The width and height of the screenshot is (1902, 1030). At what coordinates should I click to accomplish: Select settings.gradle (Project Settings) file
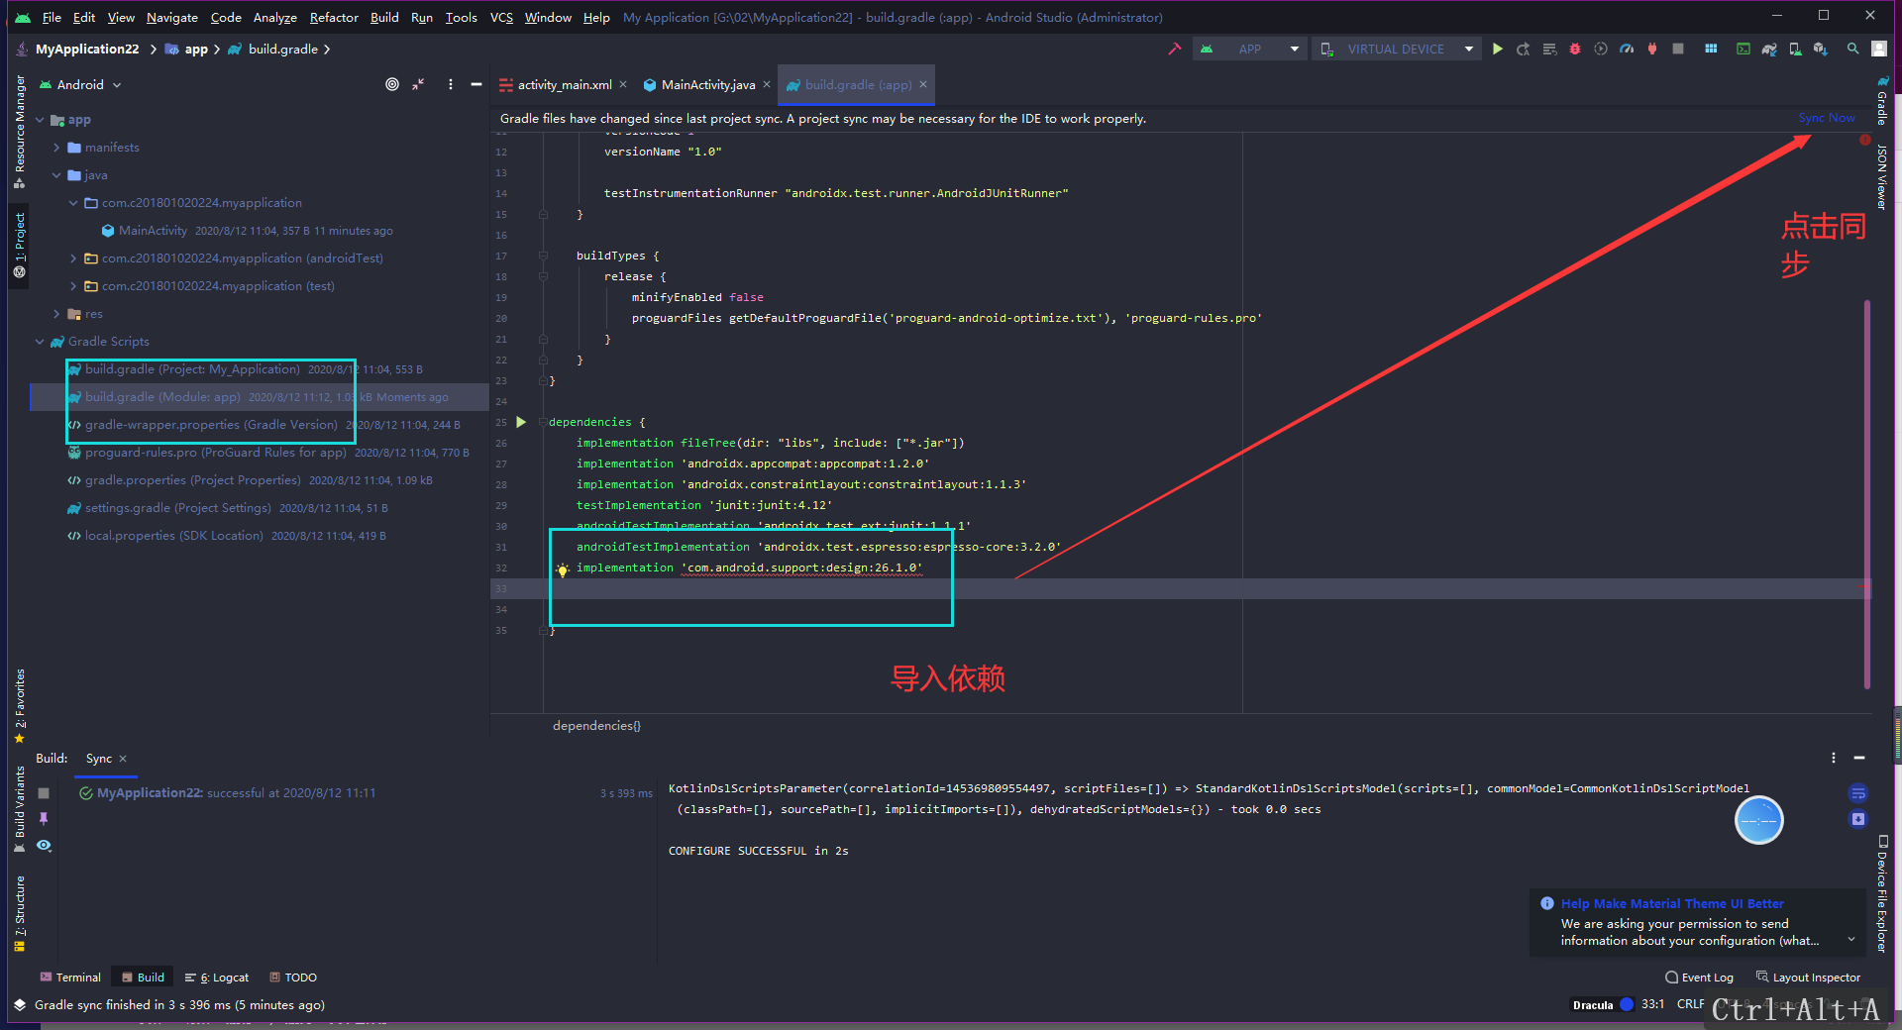point(178,508)
